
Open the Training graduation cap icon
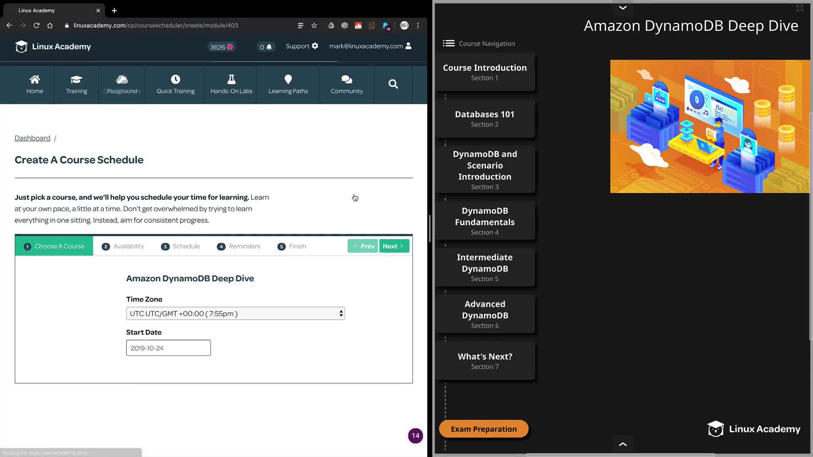point(76,80)
